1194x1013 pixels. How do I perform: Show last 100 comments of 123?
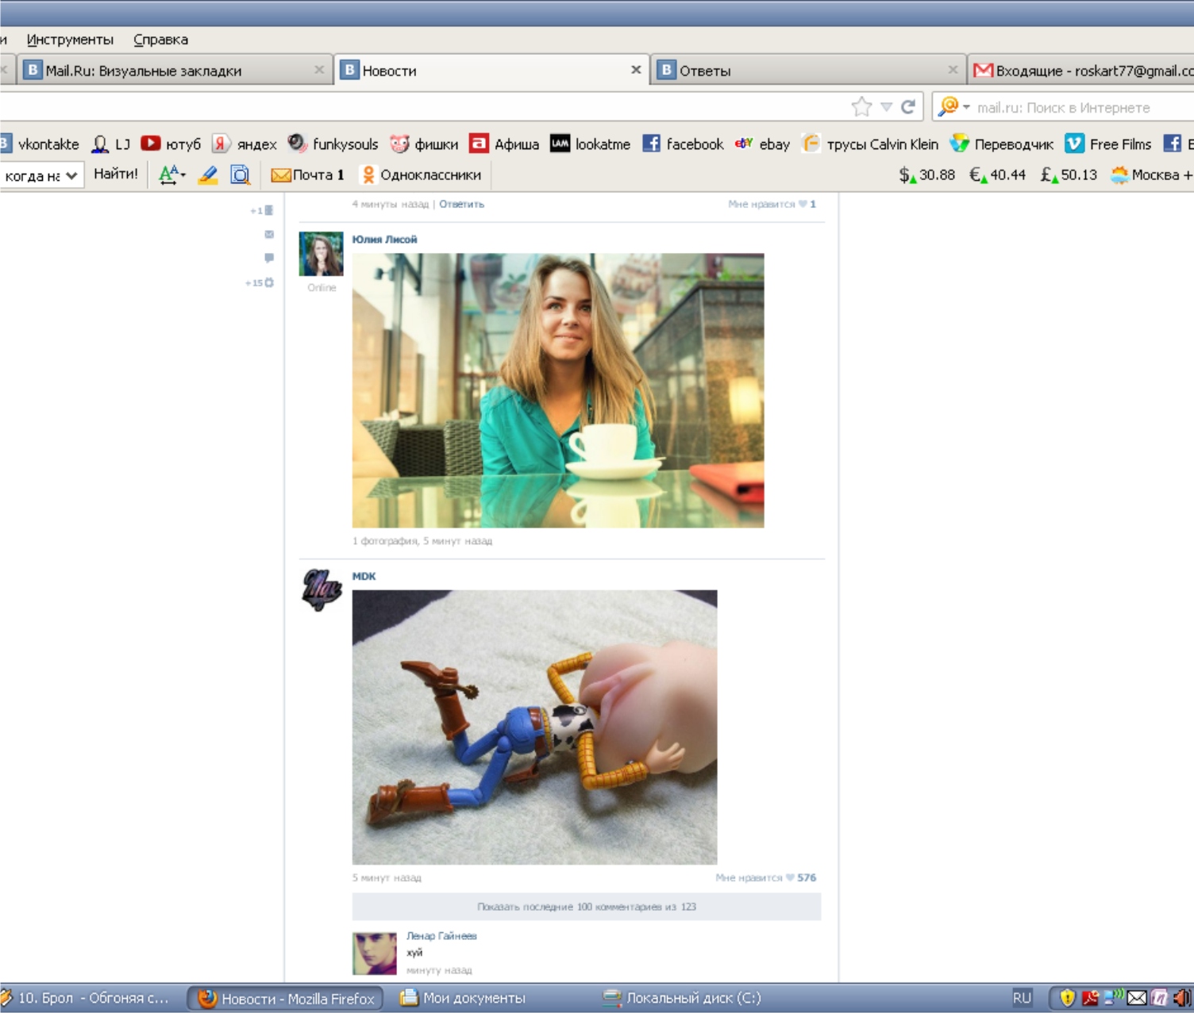point(587,907)
